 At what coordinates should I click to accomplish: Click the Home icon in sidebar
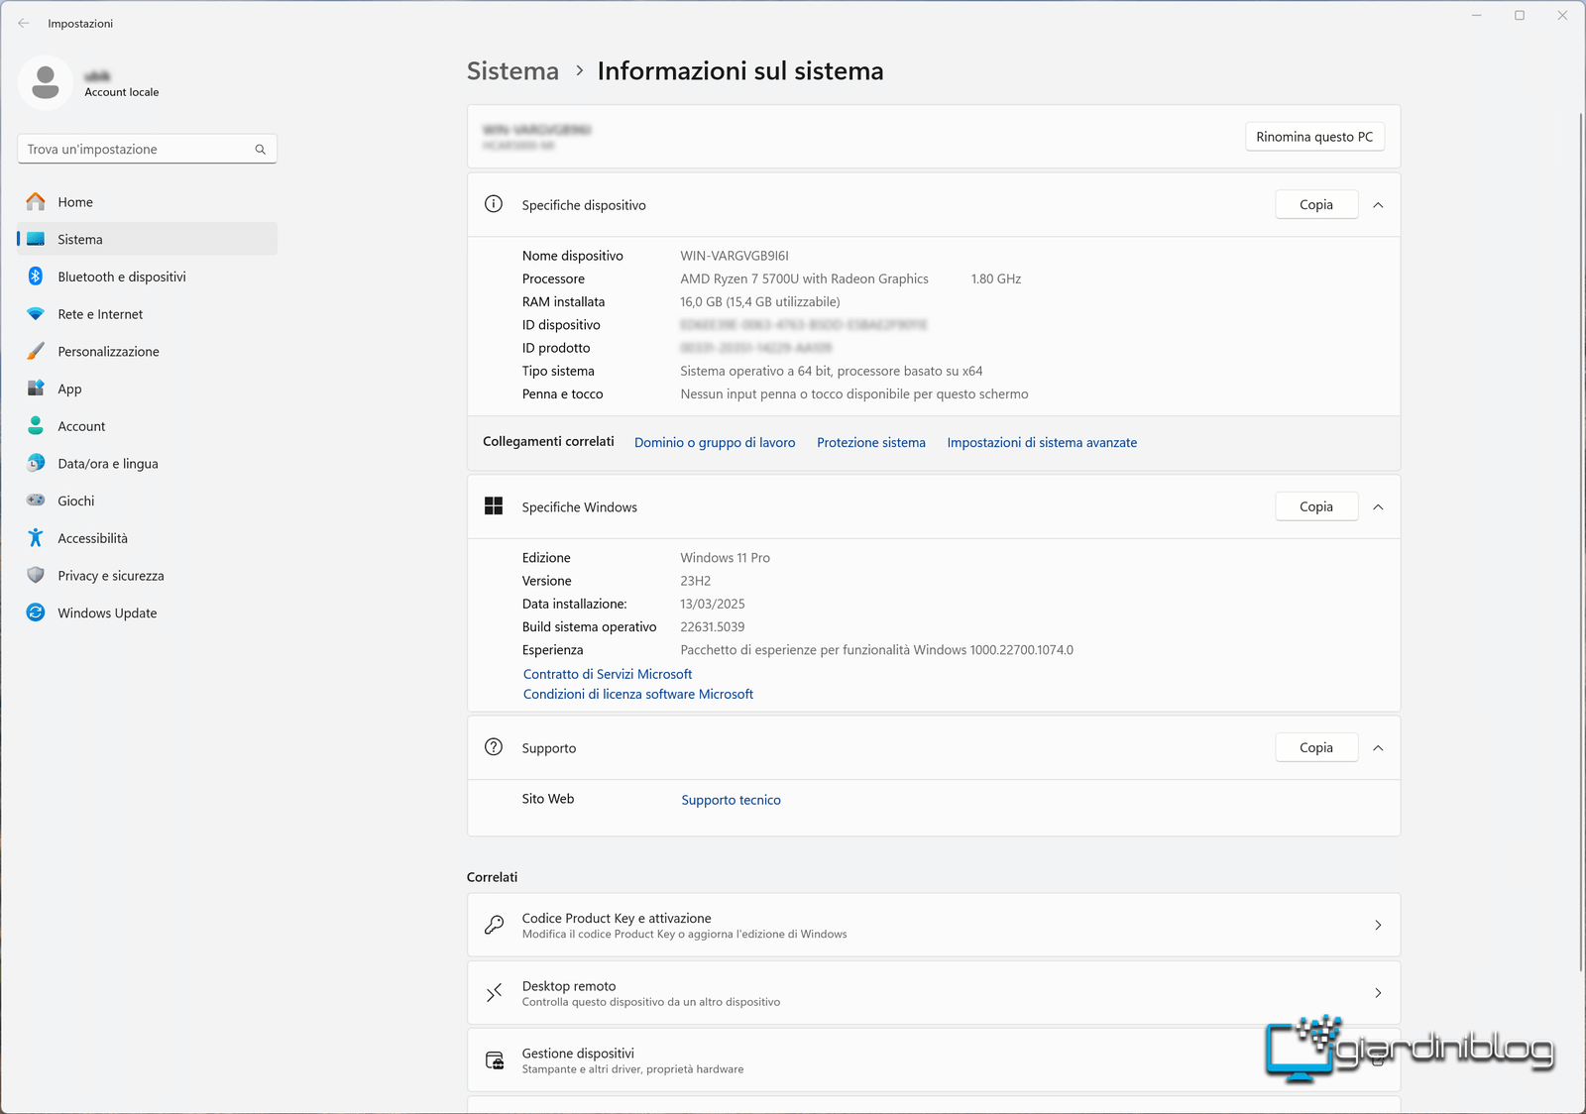click(36, 202)
